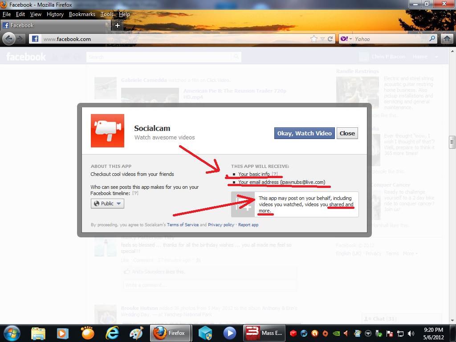456x342 pixels.
Task: Launch Paint from the taskbar palette icon
Action: point(136,333)
